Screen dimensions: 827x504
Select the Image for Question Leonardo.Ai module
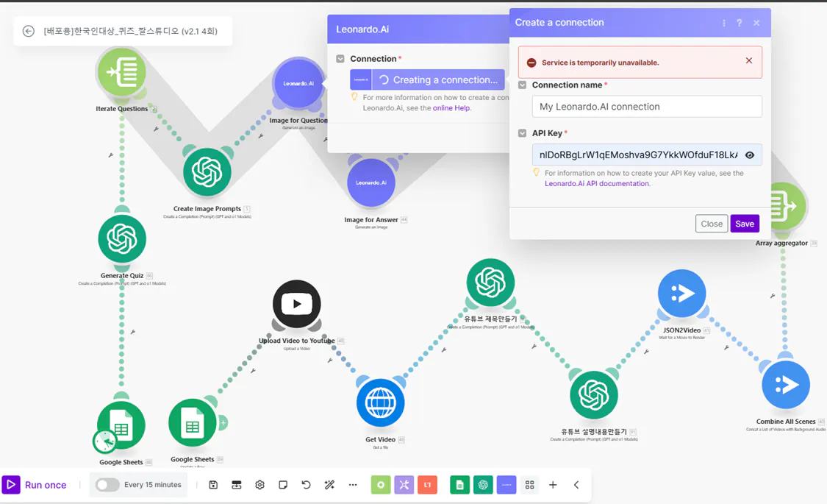coord(298,83)
